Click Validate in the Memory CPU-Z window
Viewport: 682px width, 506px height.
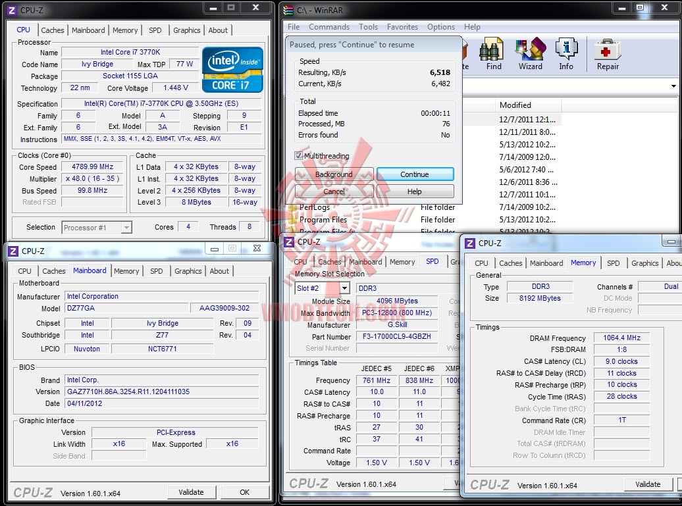(x=648, y=484)
